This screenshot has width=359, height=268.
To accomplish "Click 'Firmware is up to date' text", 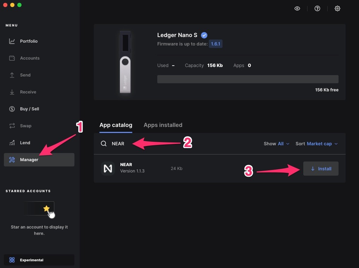I will point(182,44).
